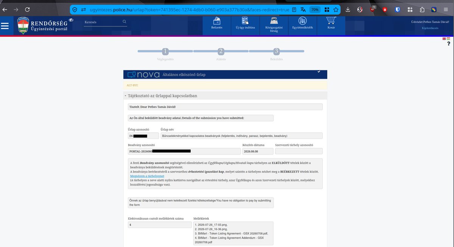This screenshot has height=247, width=454.
Task: Open the Bitwarden shield extension
Action: click(398, 9)
